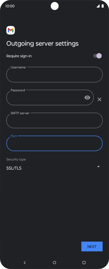Tap the 10:00 clock in status bar
Image resolution: width=109 pixels, height=269 pixels.
coord(10,6)
